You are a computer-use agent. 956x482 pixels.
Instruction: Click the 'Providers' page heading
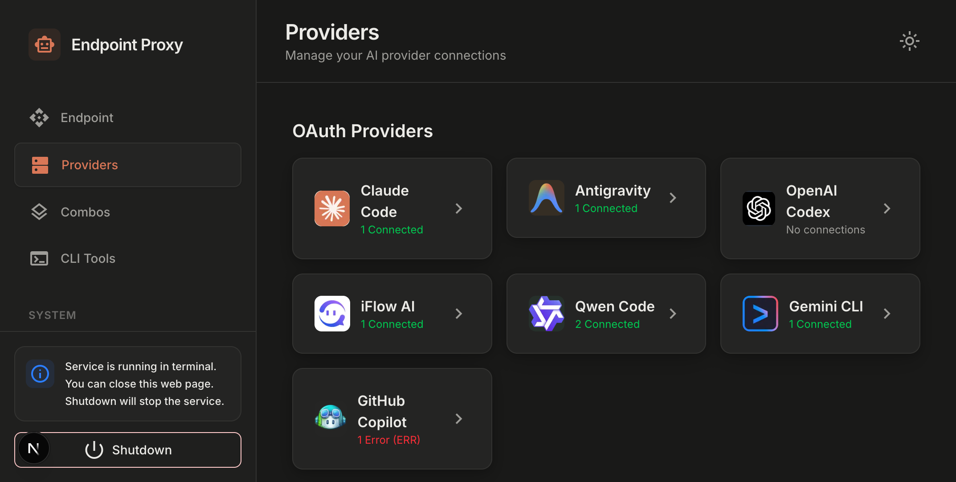tap(332, 32)
